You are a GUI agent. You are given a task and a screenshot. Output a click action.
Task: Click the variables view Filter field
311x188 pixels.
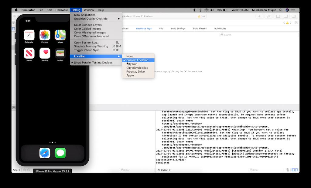[x=137, y=170]
